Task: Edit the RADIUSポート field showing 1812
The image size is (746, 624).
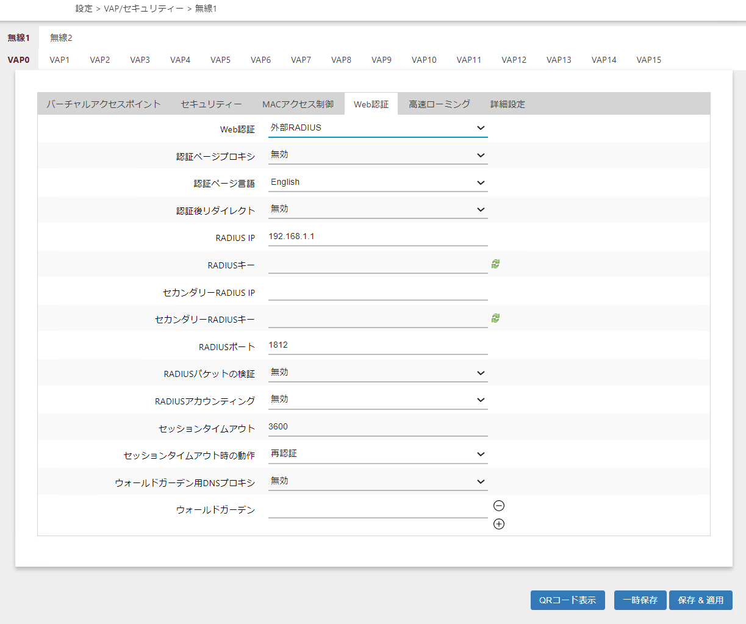Action: (x=378, y=345)
